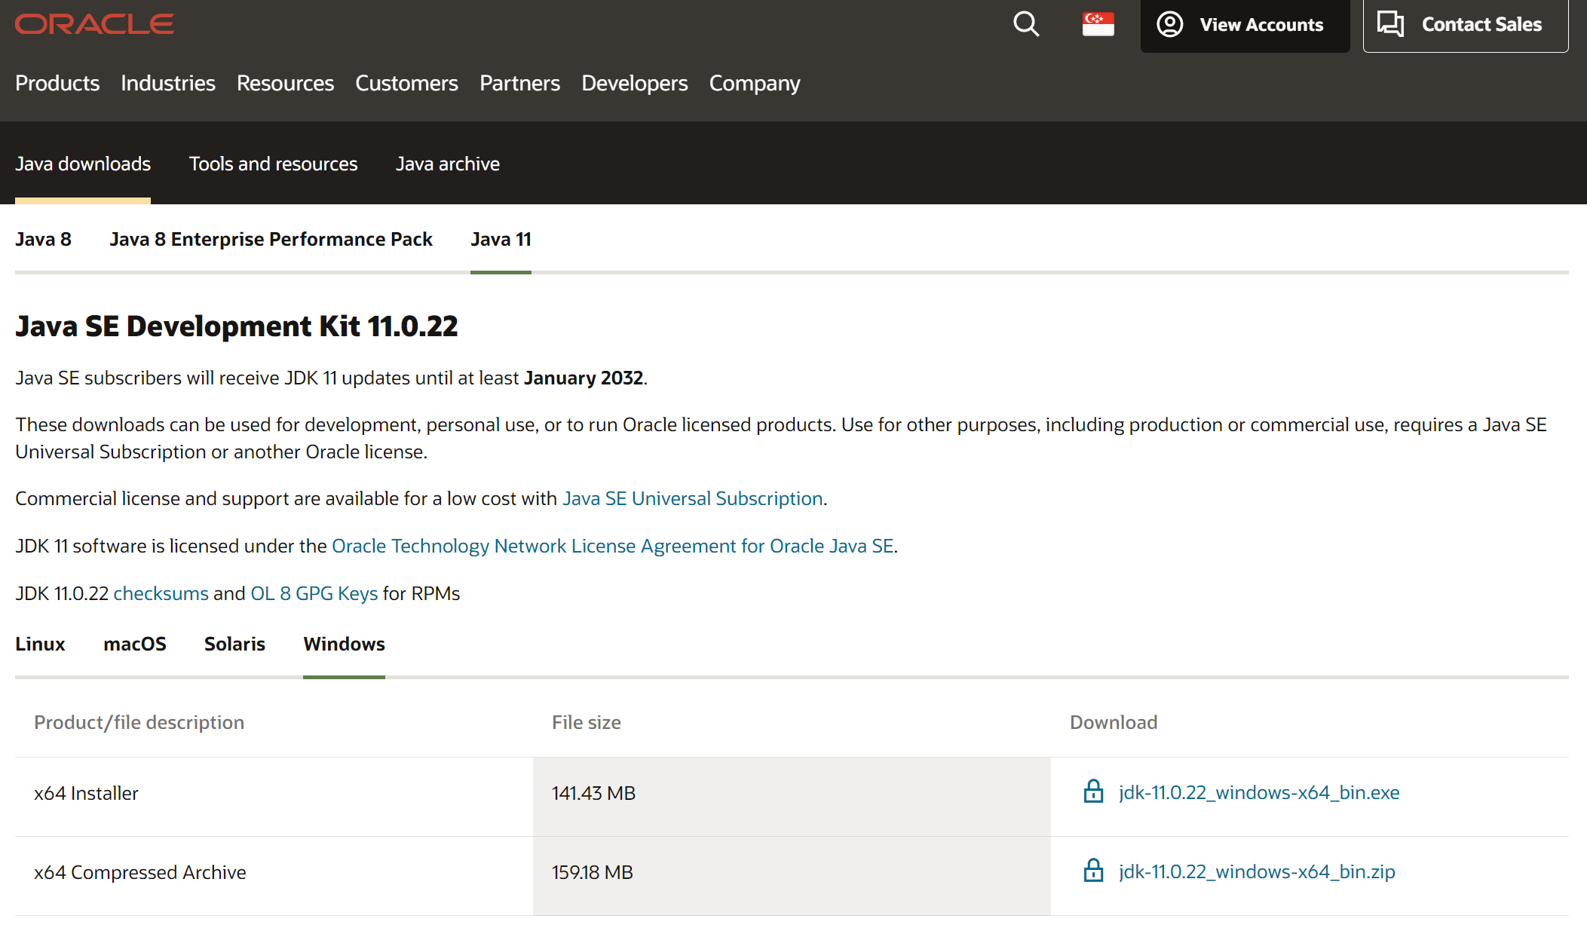Viewport: 1587px width, 931px height.
Task: Navigate to Java downloads section
Action: tap(82, 163)
